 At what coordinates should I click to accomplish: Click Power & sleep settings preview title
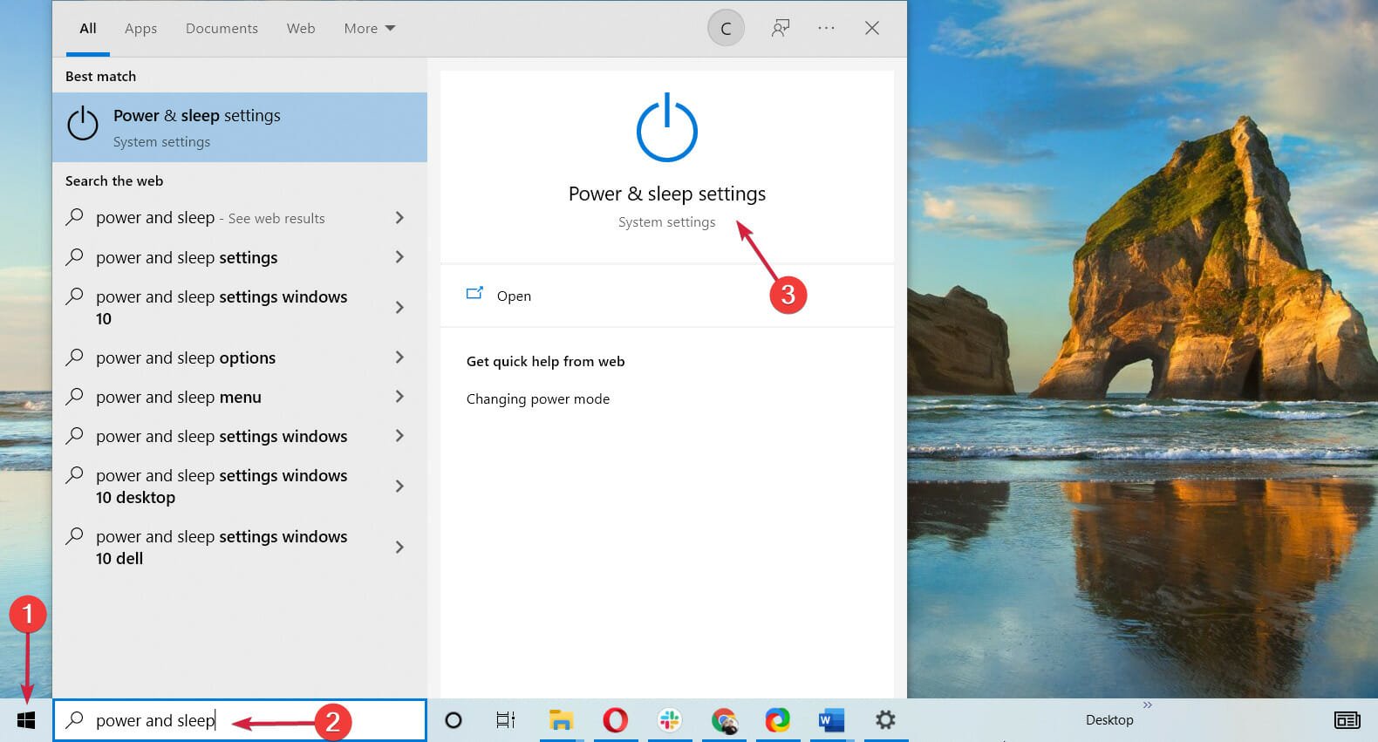pos(667,194)
